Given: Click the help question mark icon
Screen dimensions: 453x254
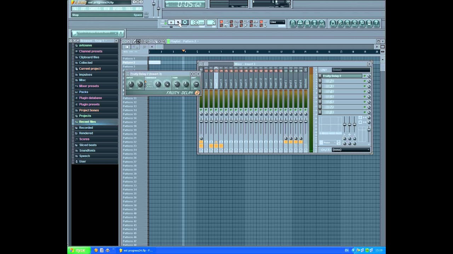Looking at the screenshot, I should tap(376, 24).
